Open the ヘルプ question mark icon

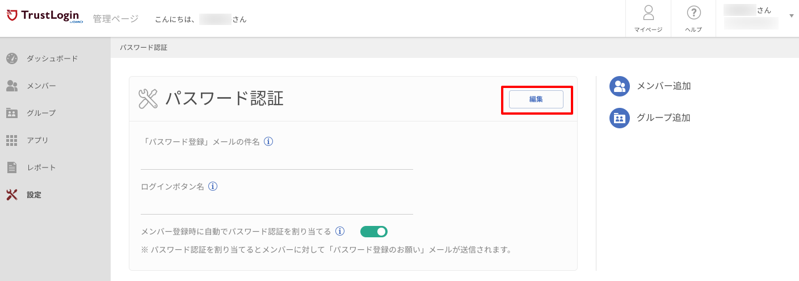click(693, 12)
